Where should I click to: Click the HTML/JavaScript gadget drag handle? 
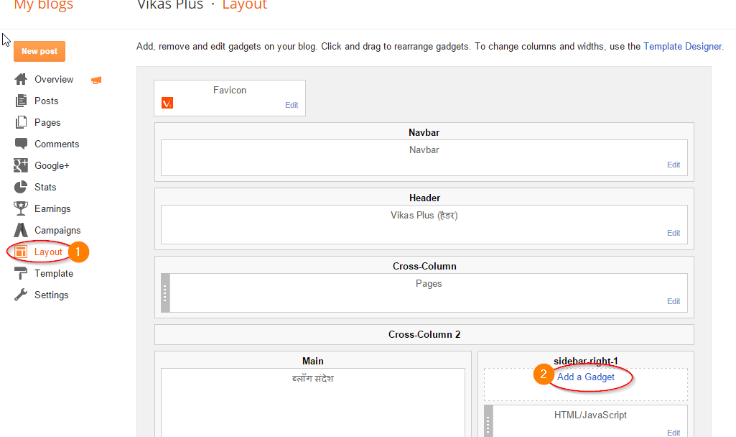tap(488, 421)
